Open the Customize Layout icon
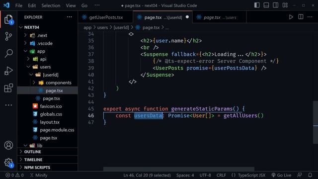This screenshot has height=179, width=318. 285,5
